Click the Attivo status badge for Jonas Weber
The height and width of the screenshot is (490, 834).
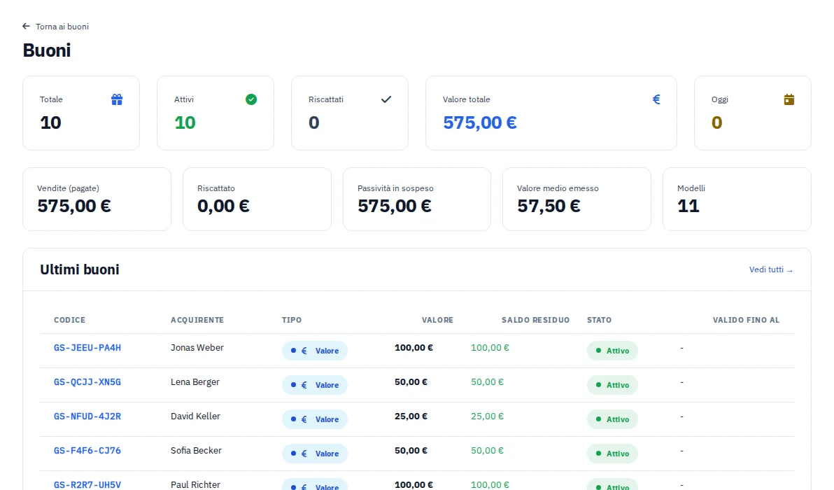tap(612, 351)
